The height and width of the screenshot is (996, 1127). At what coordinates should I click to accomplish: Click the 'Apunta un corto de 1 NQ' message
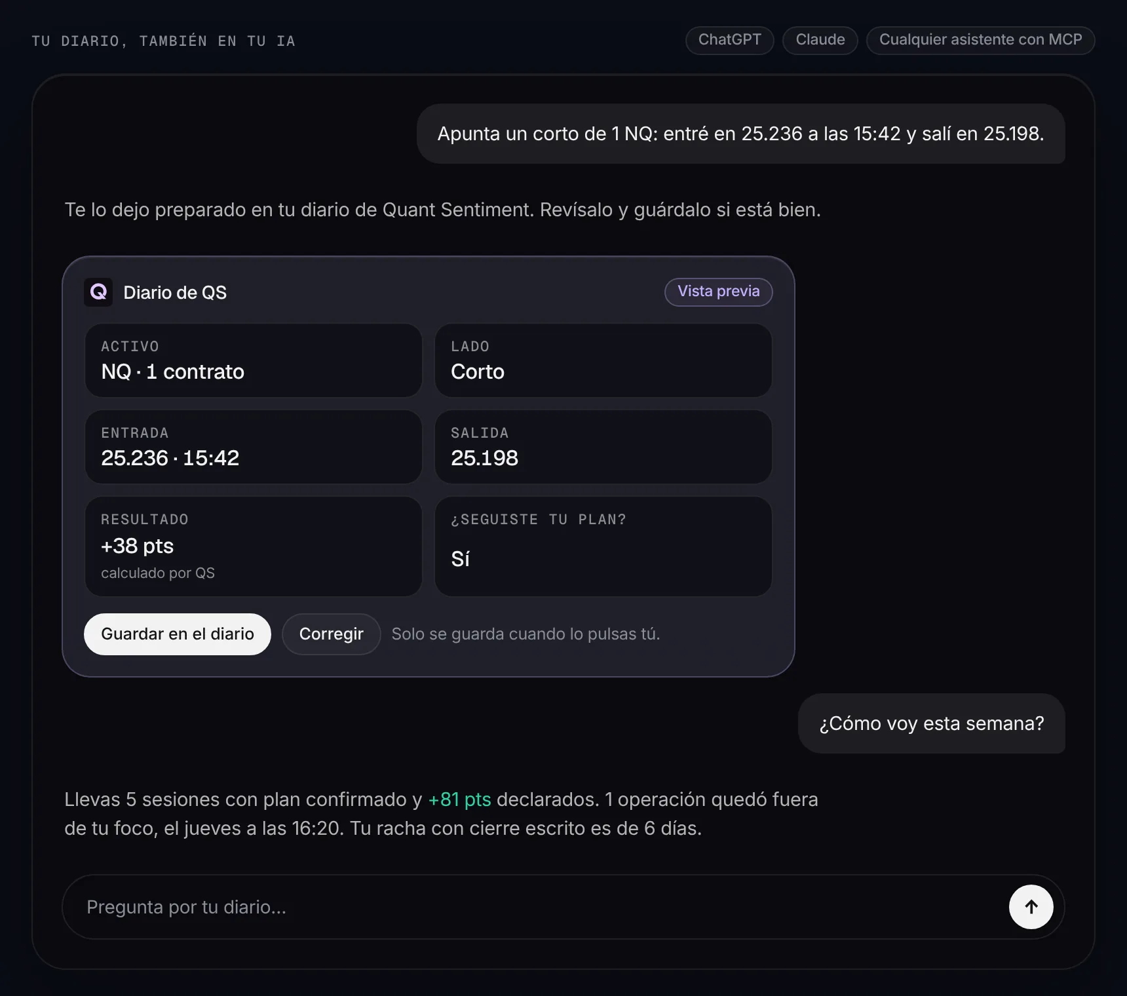(x=741, y=134)
